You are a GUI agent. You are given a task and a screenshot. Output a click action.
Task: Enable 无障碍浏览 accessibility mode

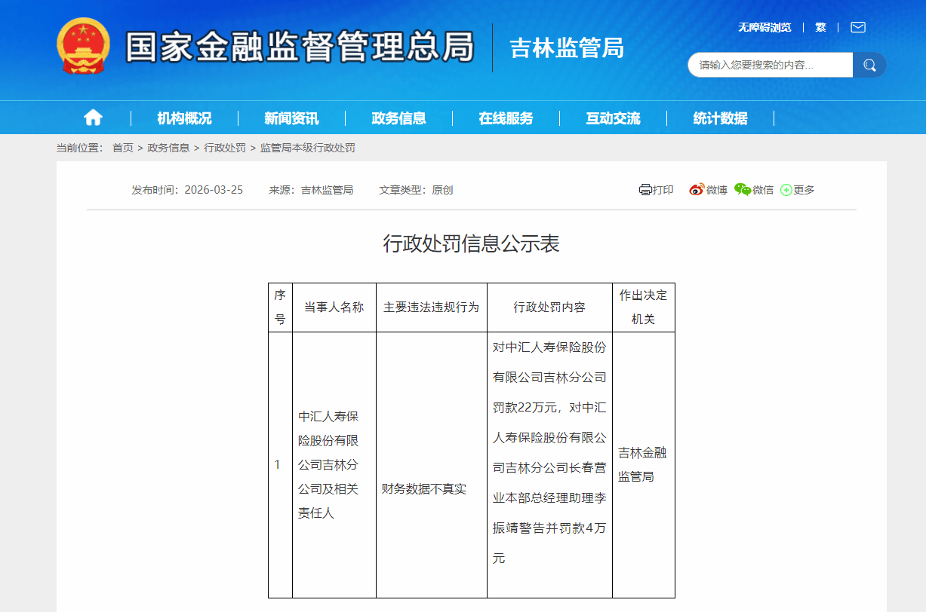(x=764, y=27)
